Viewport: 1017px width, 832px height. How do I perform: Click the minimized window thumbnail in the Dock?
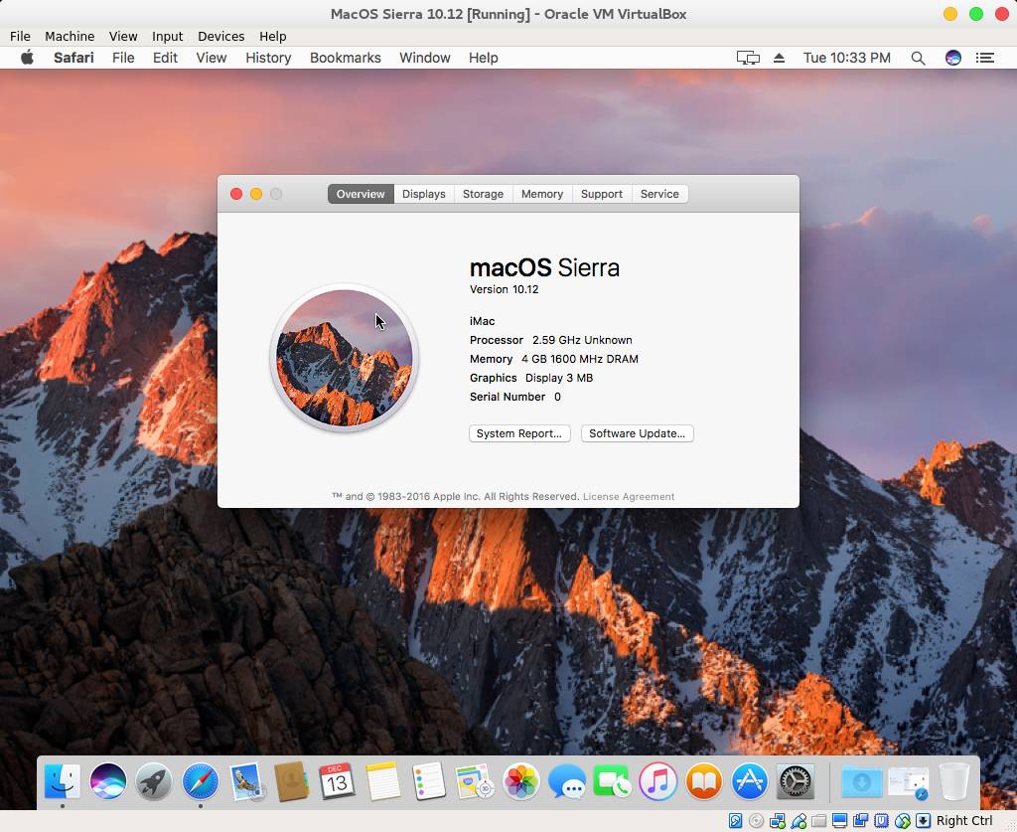tap(908, 781)
